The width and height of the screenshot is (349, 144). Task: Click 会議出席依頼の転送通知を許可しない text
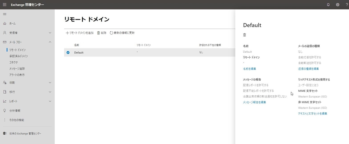click(x=265, y=96)
